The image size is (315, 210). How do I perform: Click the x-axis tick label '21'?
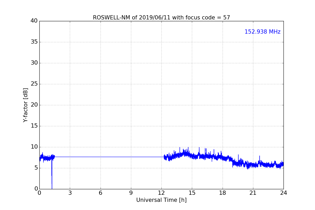pos(253,193)
